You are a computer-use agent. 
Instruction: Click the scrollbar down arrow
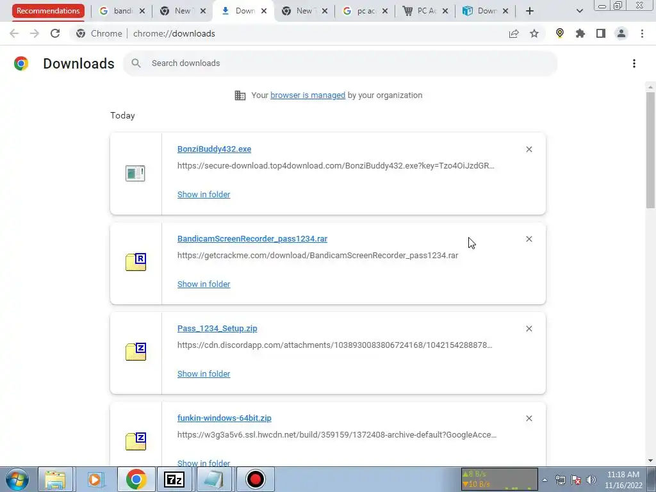click(x=650, y=461)
